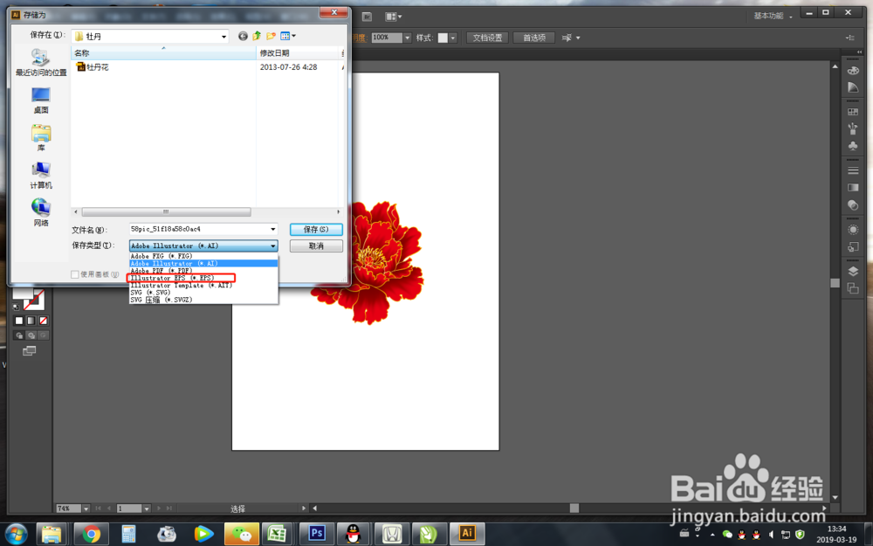This screenshot has width=873, height=546.
Task: Click in the 文件名 input field
Action: (199, 229)
